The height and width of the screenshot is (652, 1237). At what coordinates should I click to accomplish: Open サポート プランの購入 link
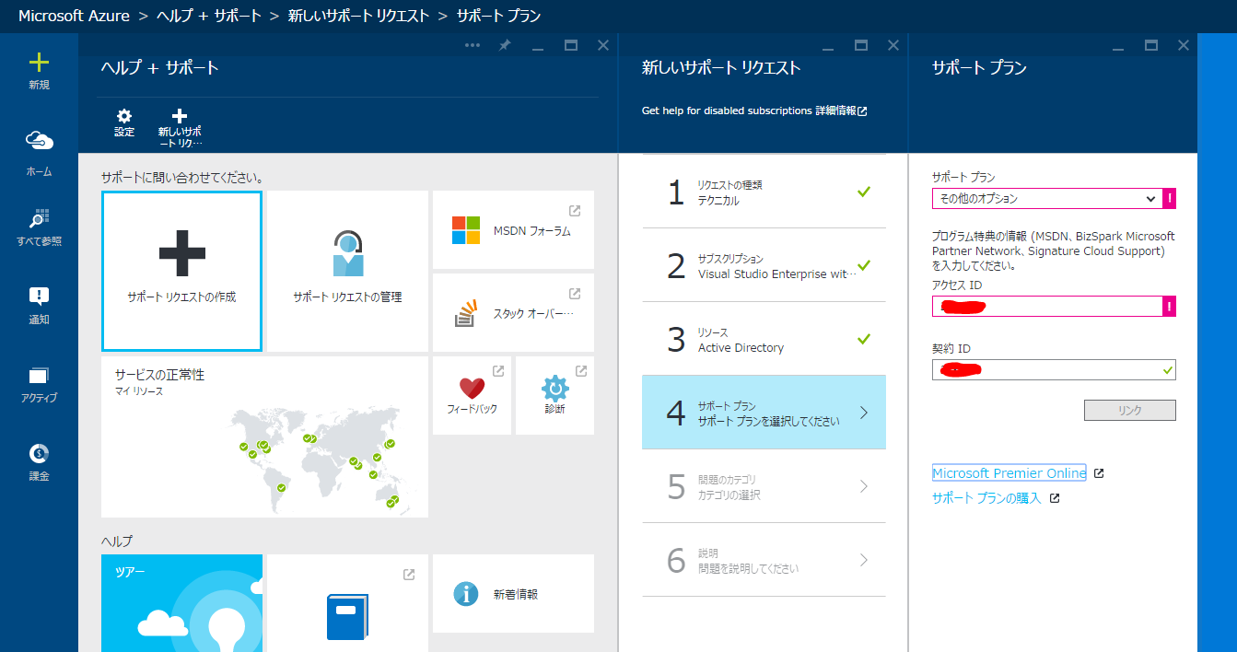tap(986, 498)
